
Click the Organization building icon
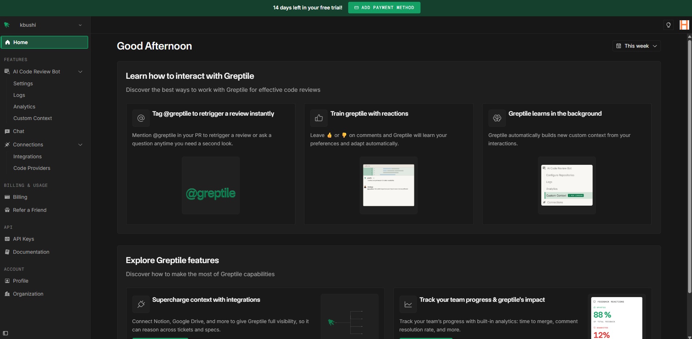coord(7,294)
